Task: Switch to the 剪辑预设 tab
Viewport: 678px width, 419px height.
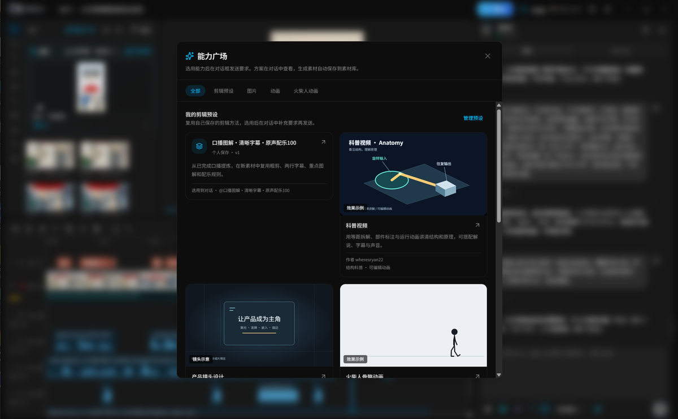Action: click(223, 90)
